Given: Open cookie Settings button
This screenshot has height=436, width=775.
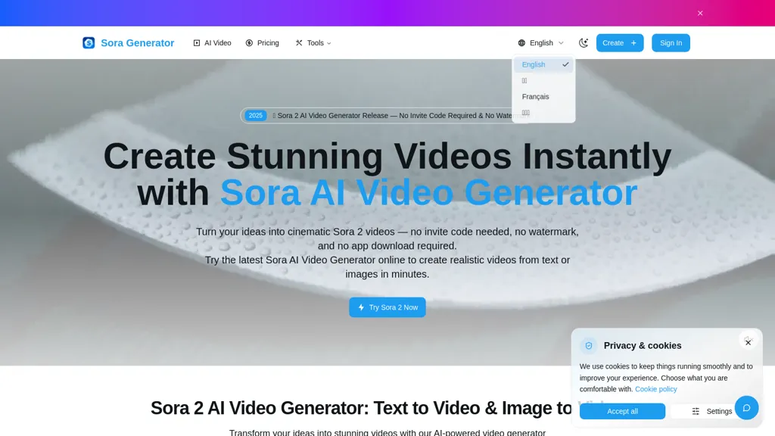Looking at the screenshot, I should click(711, 411).
